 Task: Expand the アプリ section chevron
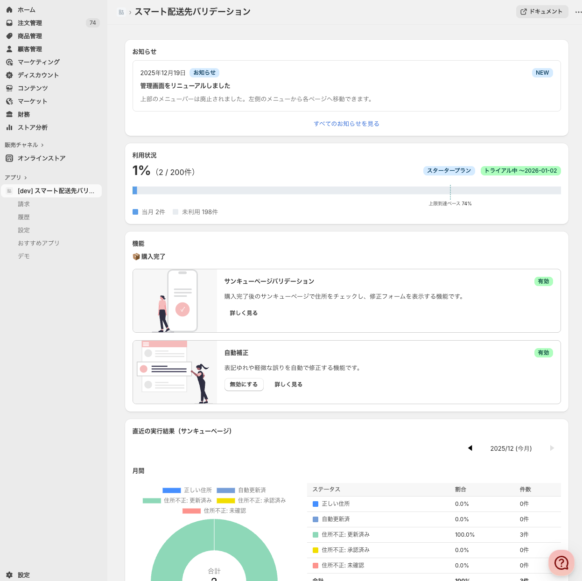[26, 178]
